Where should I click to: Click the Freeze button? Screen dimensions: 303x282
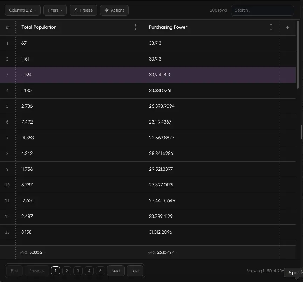(x=83, y=10)
